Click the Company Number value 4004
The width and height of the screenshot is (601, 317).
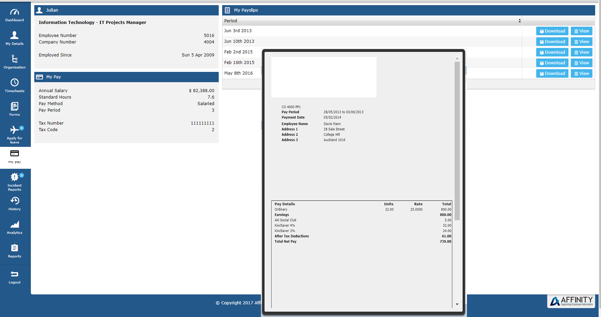click(209, 42)
